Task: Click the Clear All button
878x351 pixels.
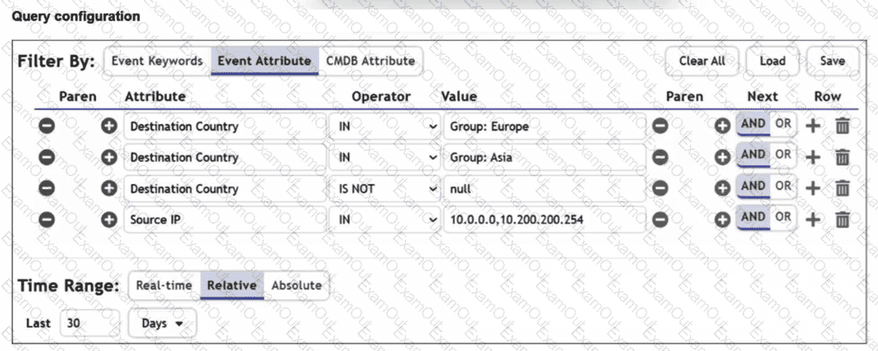Action: tap(701, 61)
